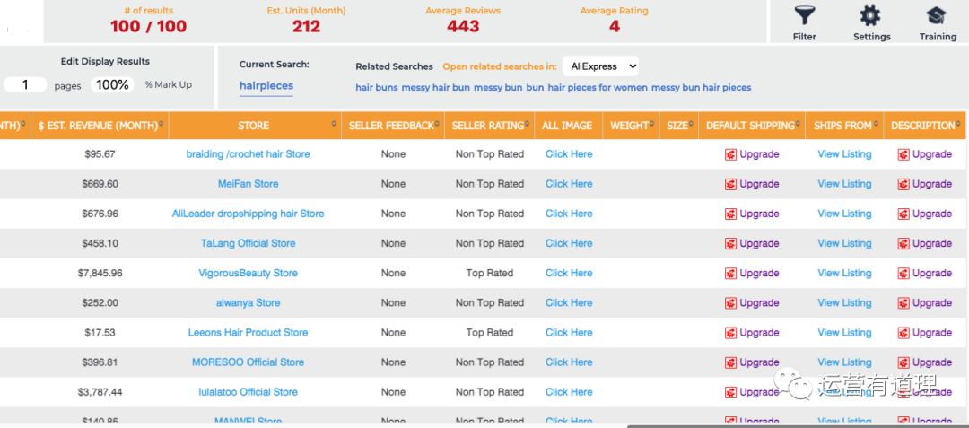Click Upgrade icon in VigorousBeauty Default Shipping cell
969x428 pixels.
[730, 274]
